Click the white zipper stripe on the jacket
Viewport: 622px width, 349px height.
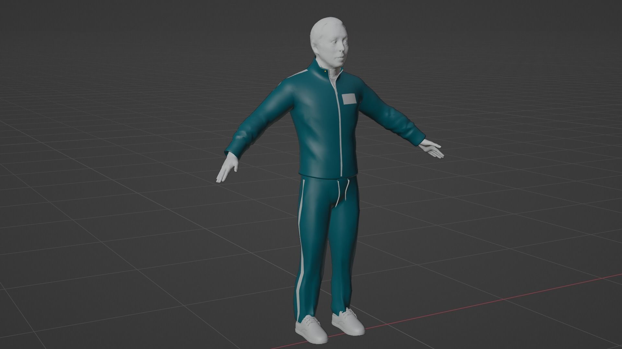pyautogui.click(x=340, y=129)
